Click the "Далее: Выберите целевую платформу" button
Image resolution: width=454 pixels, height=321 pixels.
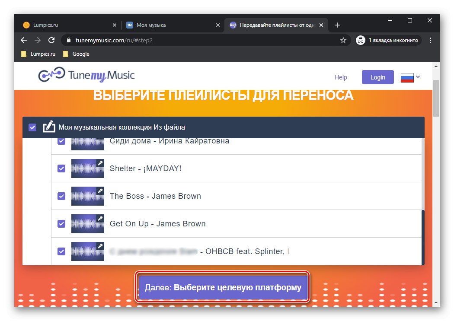(222, 287)
